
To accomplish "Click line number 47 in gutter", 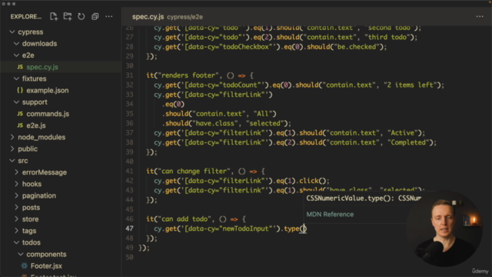I will tap(129, 229).
